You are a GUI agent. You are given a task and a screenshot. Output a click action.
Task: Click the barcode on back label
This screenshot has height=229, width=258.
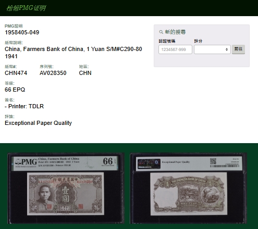tap(225, 166)
